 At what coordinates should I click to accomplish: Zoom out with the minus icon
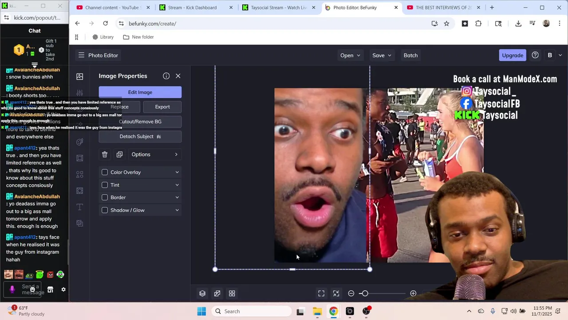(x=351, y=293)
